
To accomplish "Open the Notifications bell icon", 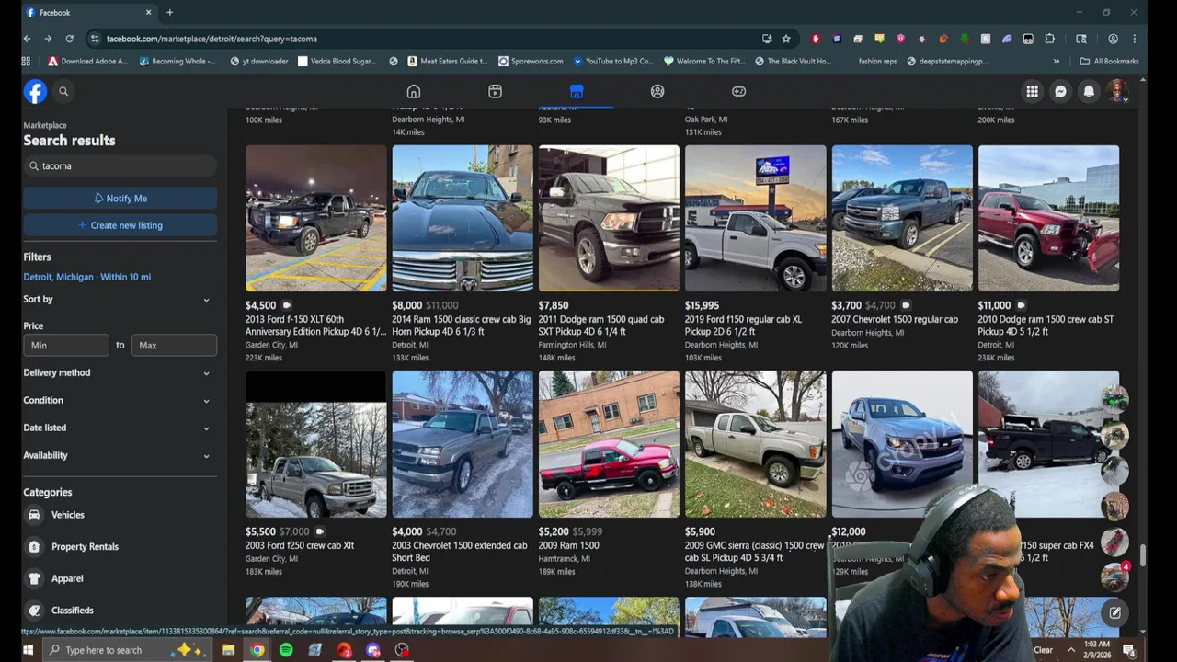I will pyautogui.click(x=1089, y=91).
